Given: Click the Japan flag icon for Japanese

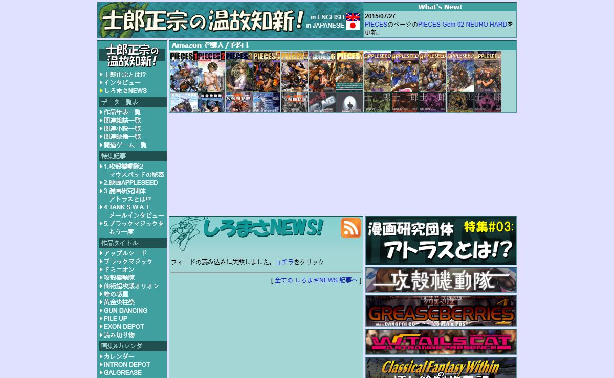Looking at the screenshot, I should (x=353, y=26).
